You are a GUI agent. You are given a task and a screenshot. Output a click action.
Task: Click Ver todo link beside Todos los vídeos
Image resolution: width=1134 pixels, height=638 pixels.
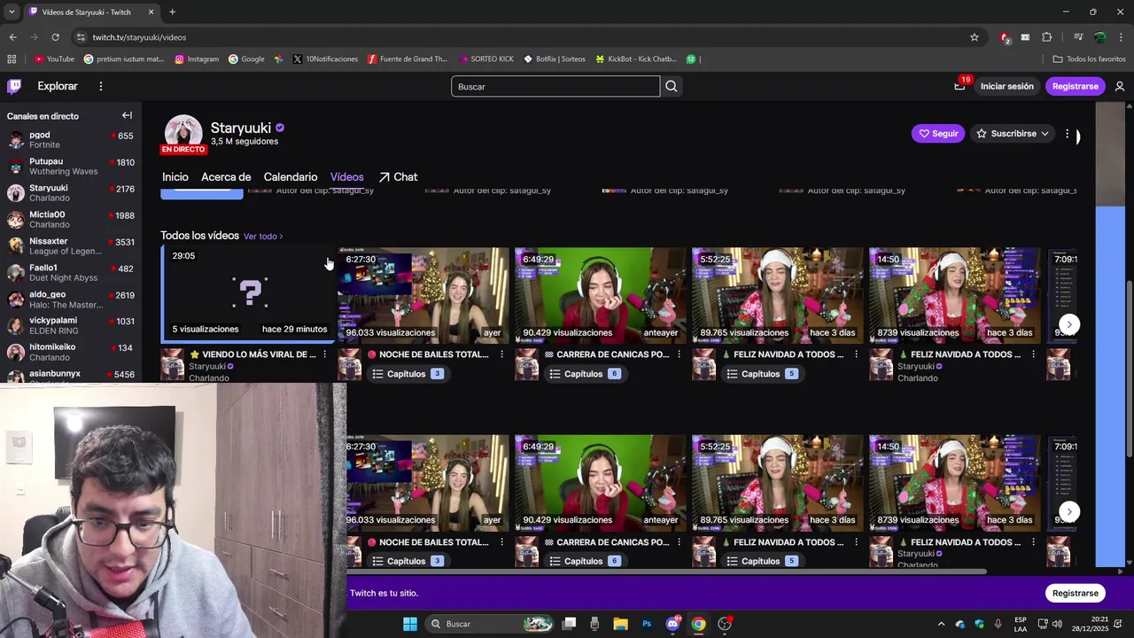(263, 237)
